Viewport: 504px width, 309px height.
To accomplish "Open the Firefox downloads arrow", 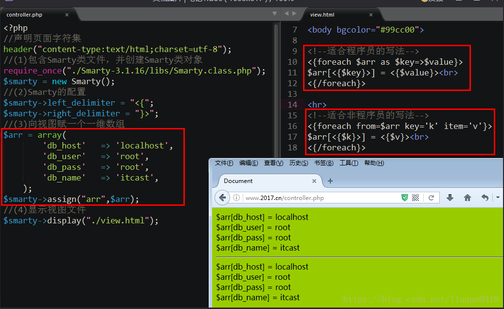I will click(x=450, y=198).
